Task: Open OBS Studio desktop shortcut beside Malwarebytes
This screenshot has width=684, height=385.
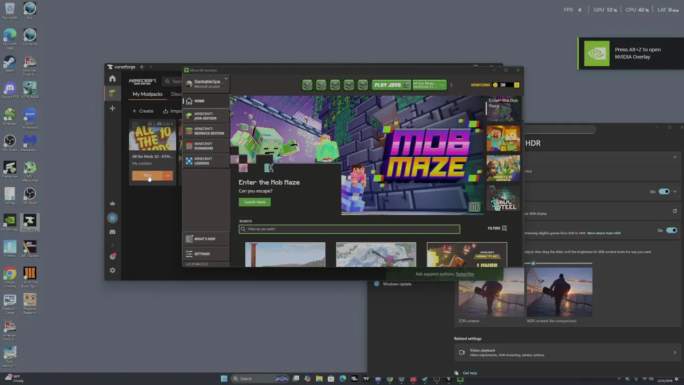Action: click(x=10, y=143)
